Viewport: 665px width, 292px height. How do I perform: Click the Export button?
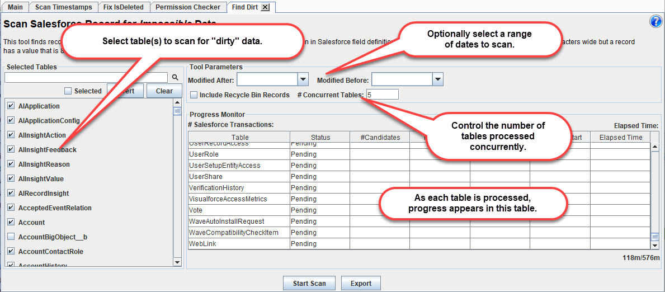pos(361,284)
